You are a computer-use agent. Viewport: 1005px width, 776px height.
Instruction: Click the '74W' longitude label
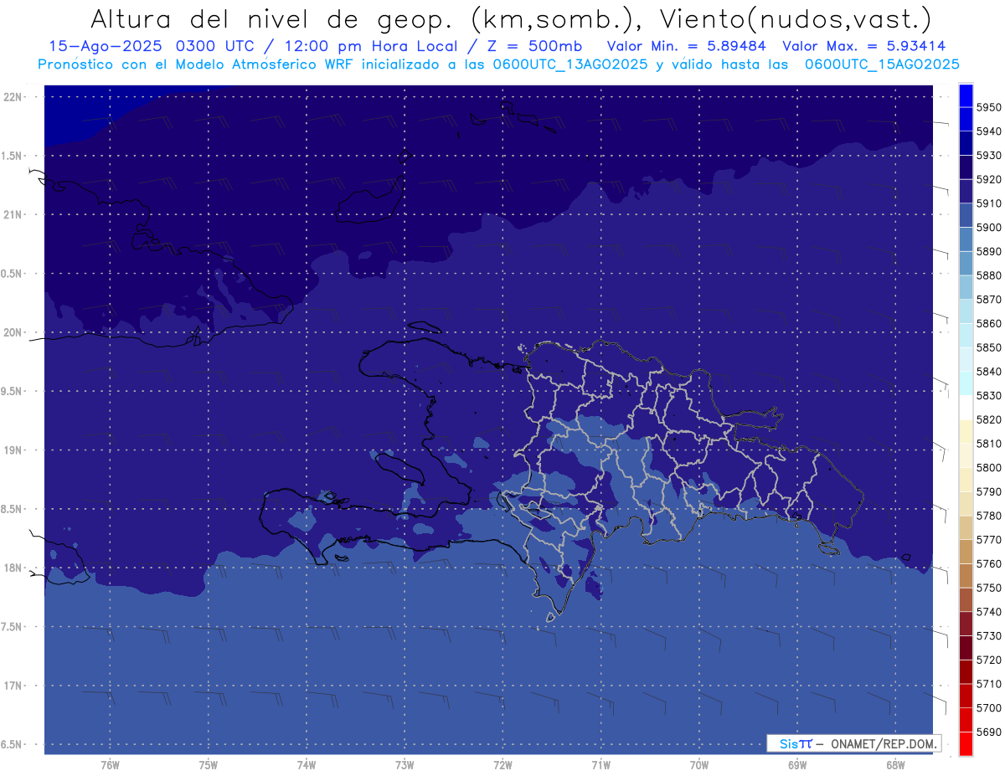click(x=306, y=765)
